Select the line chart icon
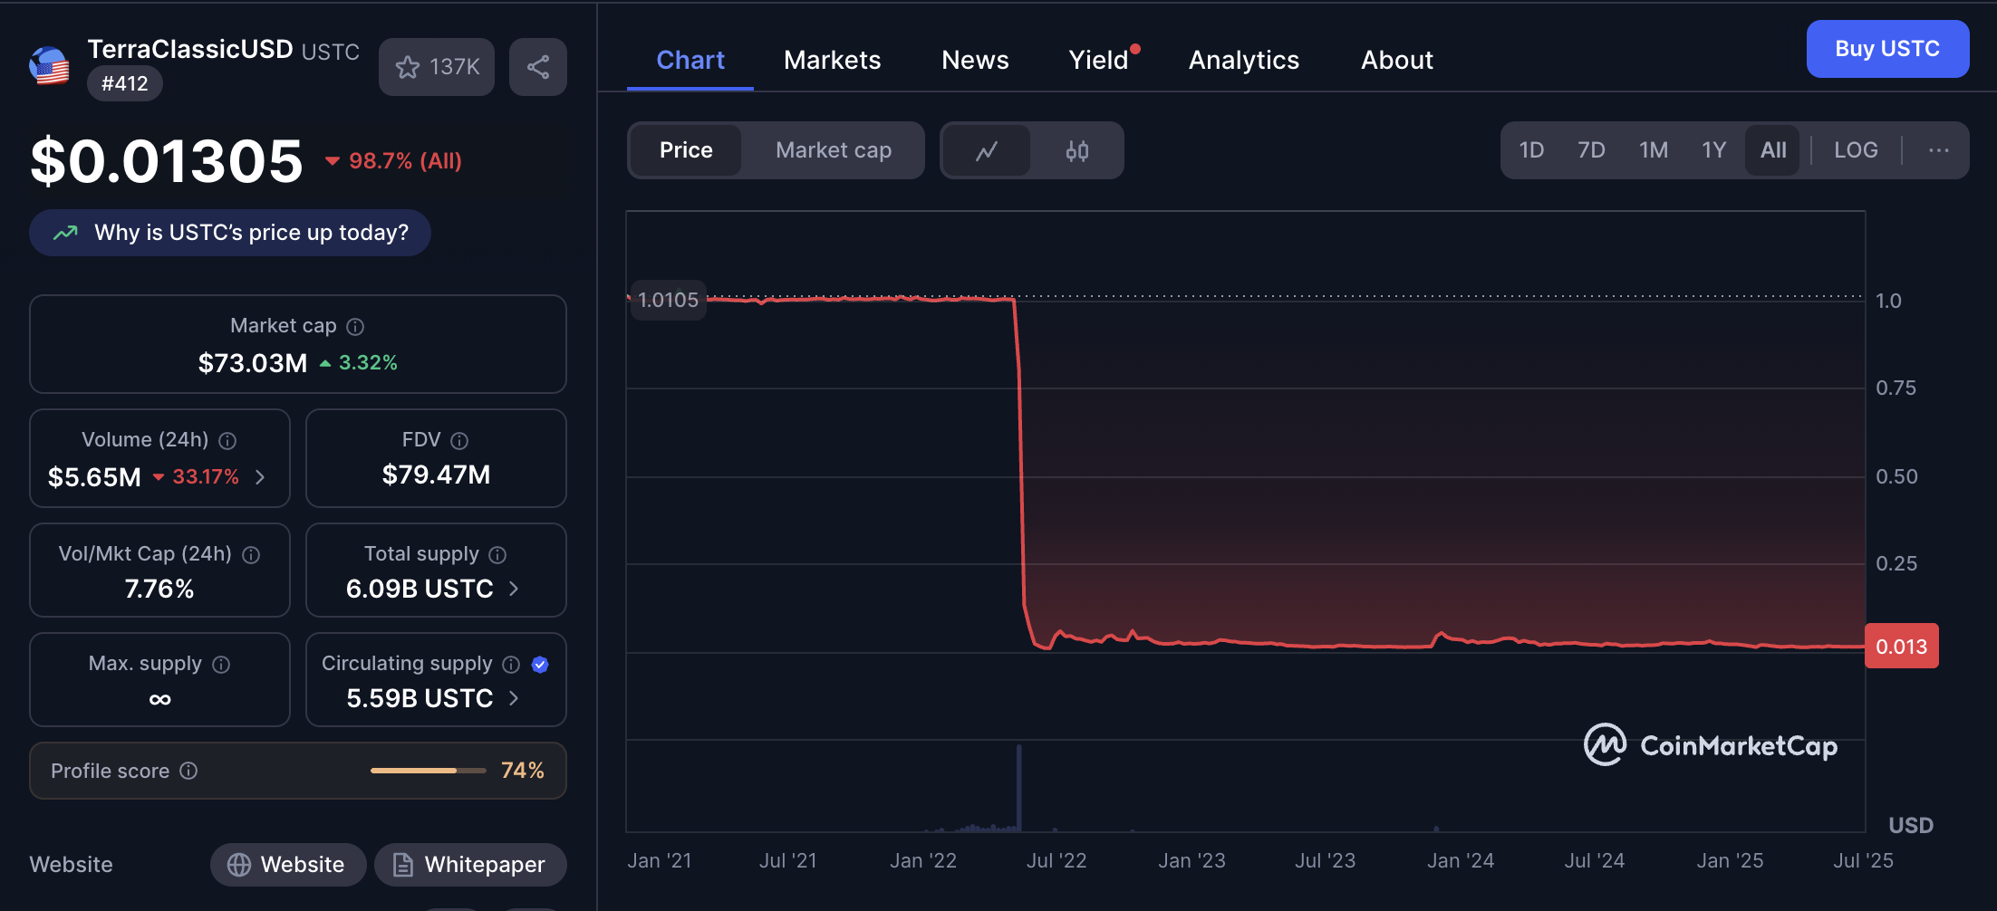The height and width of the screenshot is (911, 1997). tap(987, 150)
